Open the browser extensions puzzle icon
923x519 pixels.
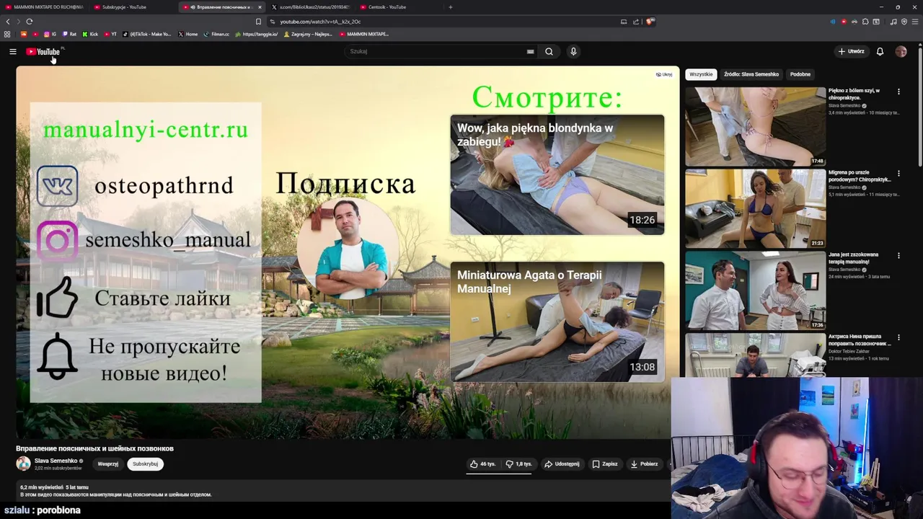tap(865, 22)
